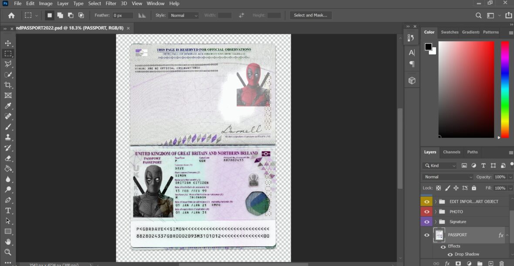Open the search magnifier in options bar
Screen dimensions: 514x266
(x=478, y=15)
